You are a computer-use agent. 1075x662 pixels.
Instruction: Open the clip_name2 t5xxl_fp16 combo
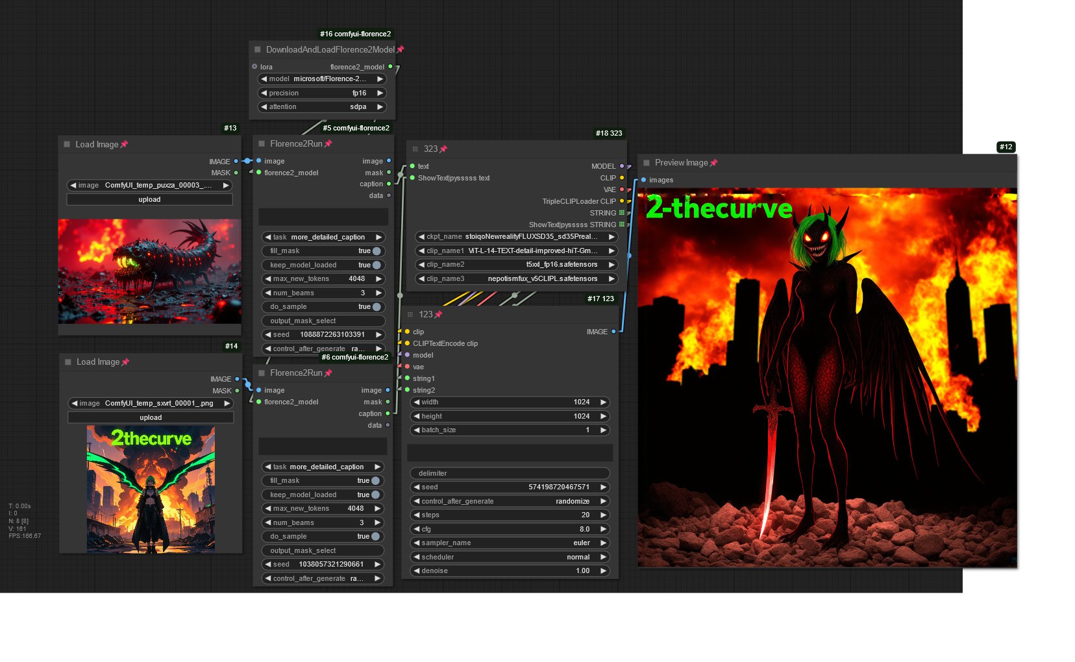pos(516,264)
